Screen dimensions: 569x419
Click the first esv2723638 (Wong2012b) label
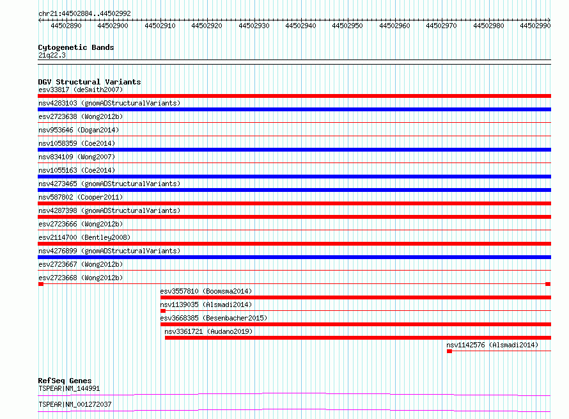[x=81, y=116]
